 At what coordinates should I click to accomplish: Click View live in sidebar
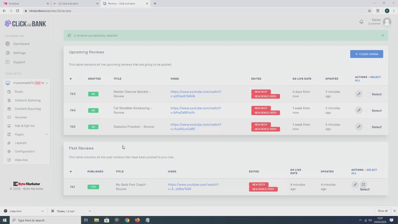[21, 160]
